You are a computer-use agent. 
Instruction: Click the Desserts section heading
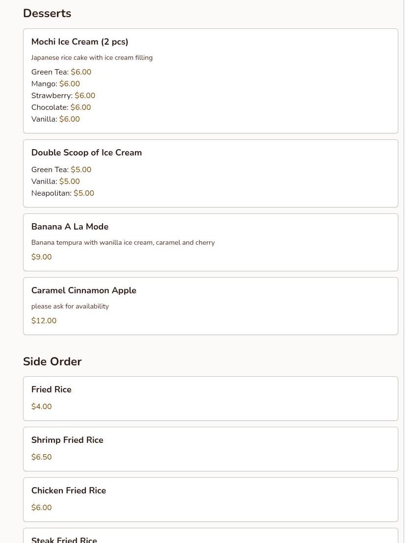pyautogui.click(x=47, y=14)
